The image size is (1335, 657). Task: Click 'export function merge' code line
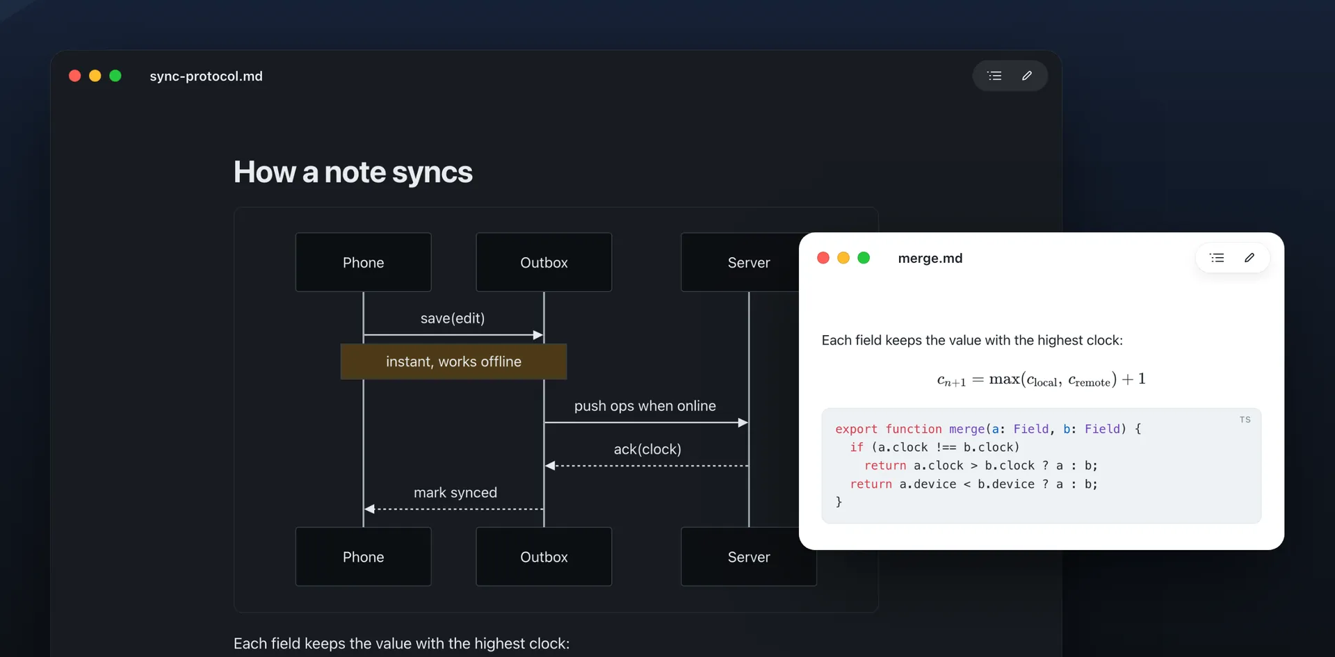tap(988, 429)
